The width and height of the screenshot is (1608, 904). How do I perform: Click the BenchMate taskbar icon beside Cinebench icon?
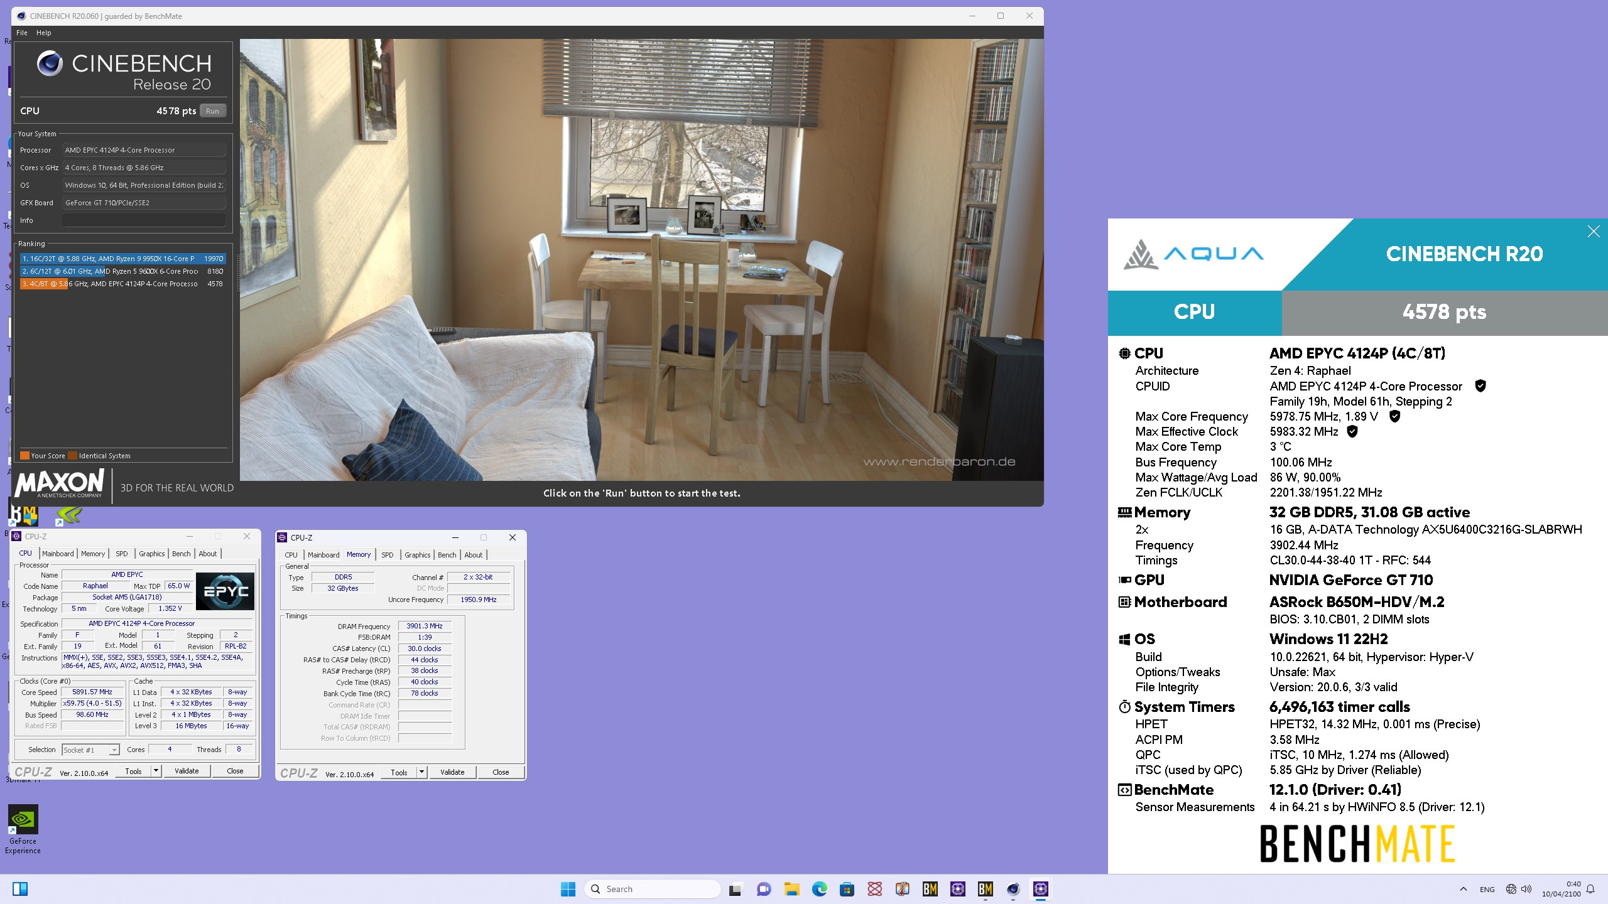pyautogui.click(x=985, y=889)
